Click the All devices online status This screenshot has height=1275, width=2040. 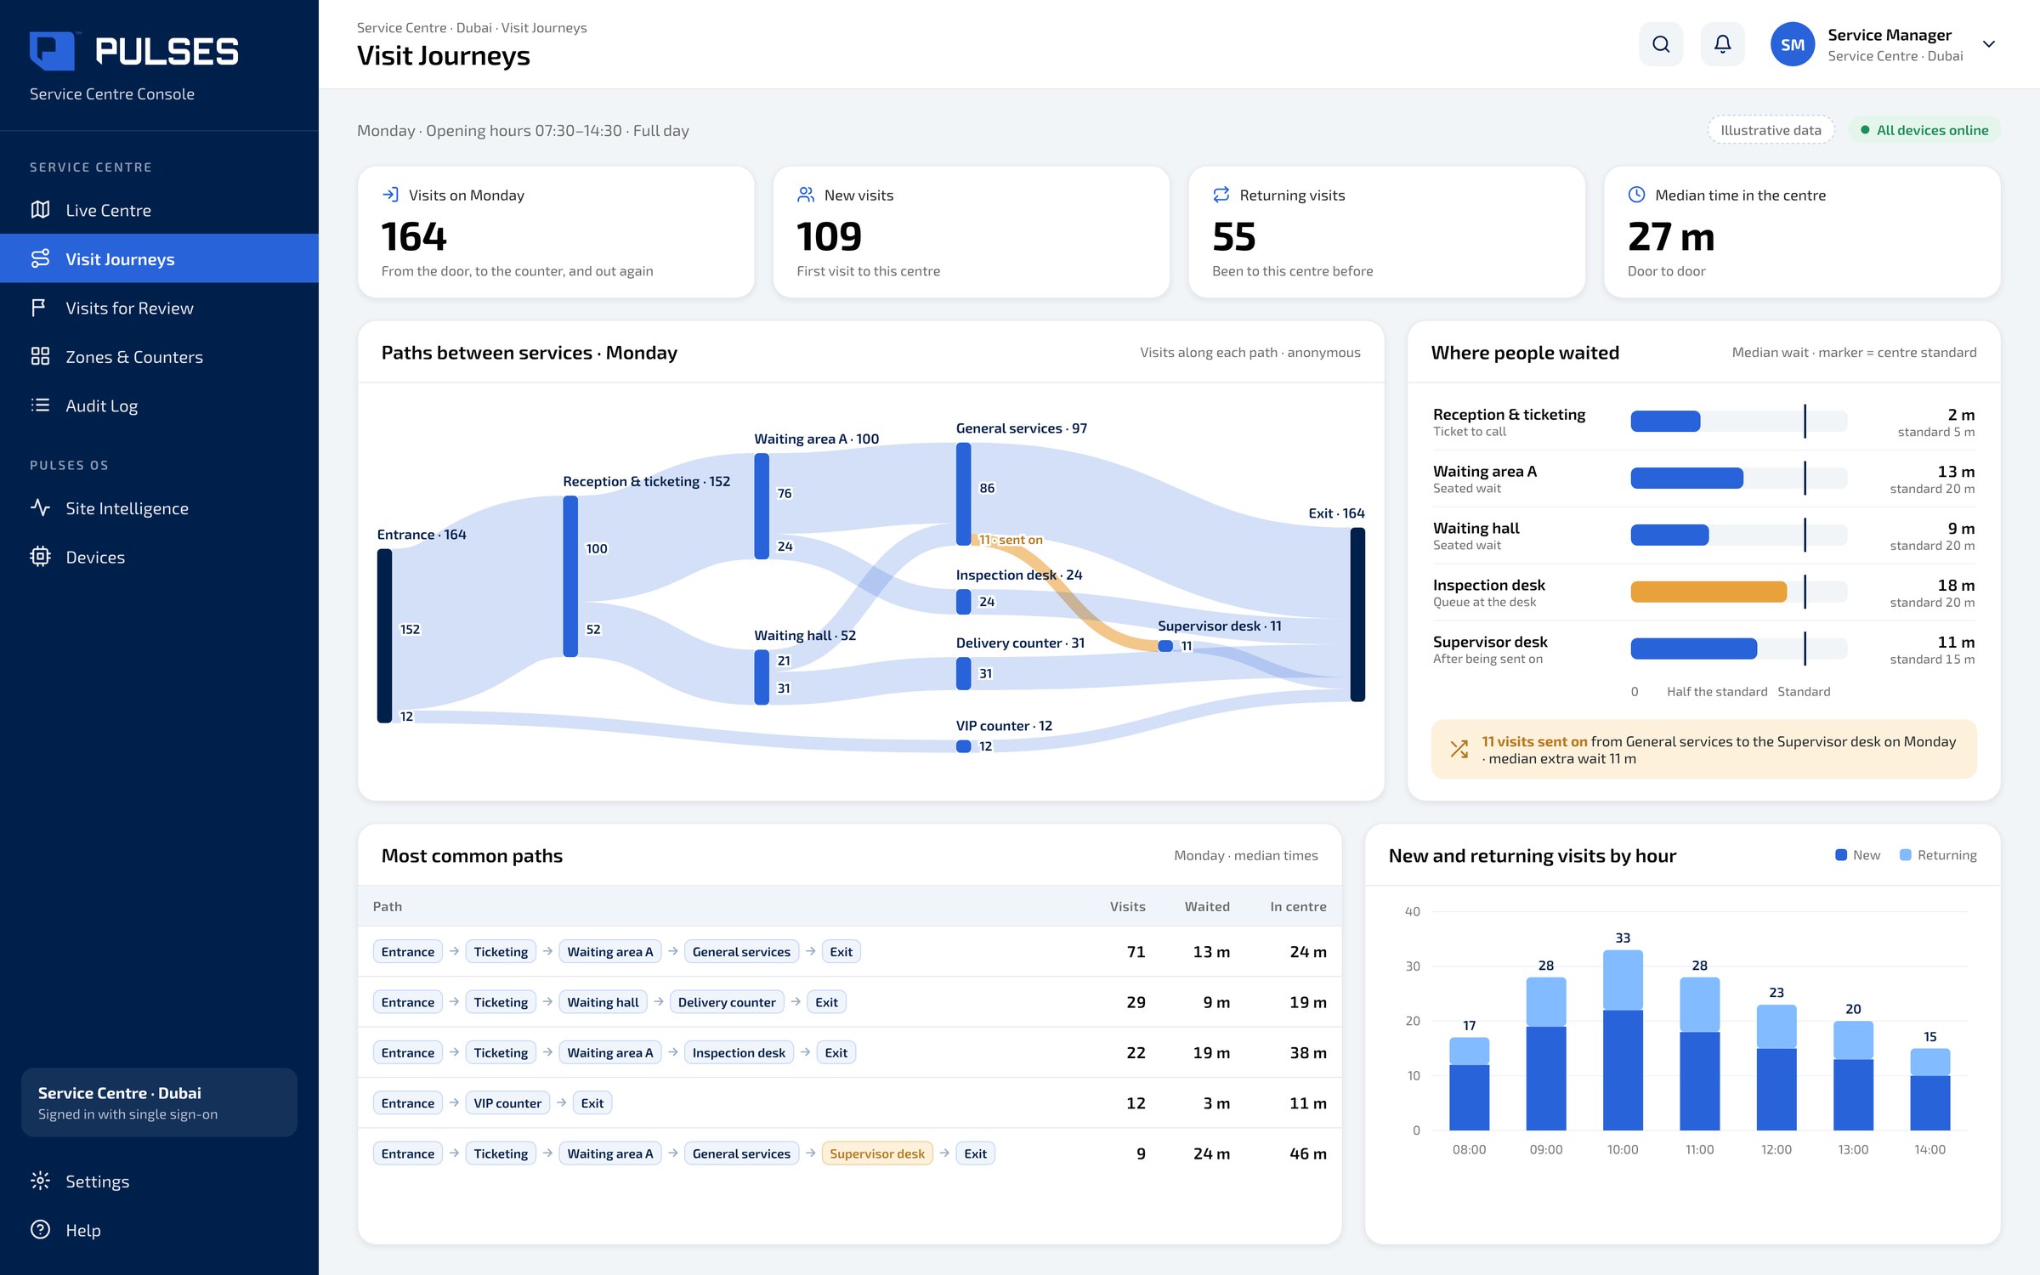(1924, 130)
